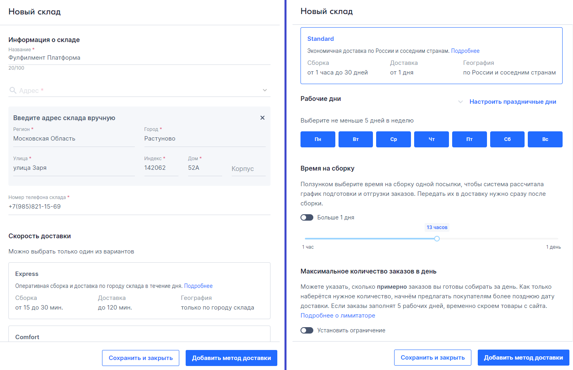
Task: Click 'Подробнее' link in Express card
Action: [x=198, y=286]
